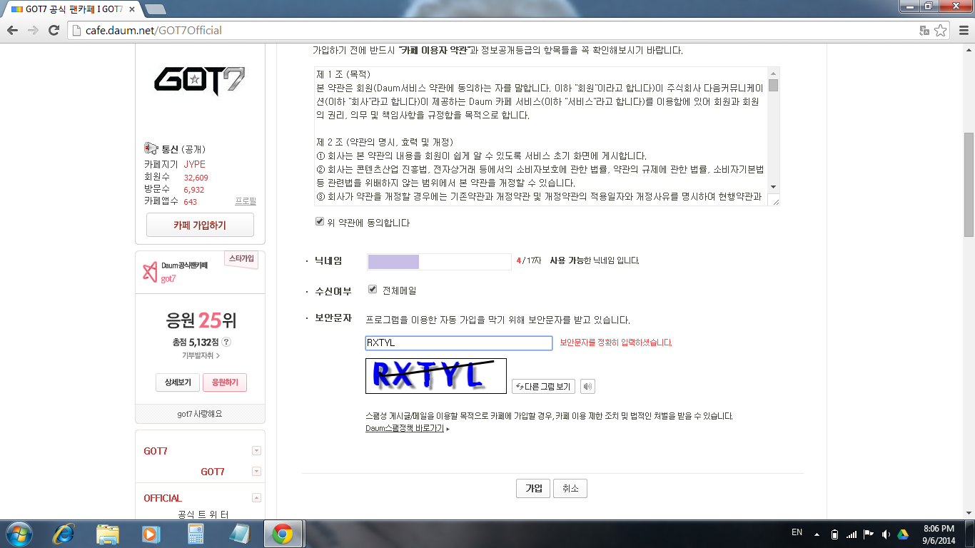The image size is (975, 548).
Task: Click the 취소 cancel button
Action: click(570, 489)
